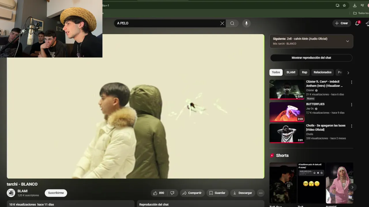Viewport: 369px width, 207px height.
Task: Click the Crear button
Action: pos(341,23)
